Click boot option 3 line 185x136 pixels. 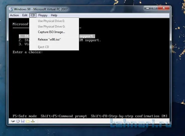(24, 44)
